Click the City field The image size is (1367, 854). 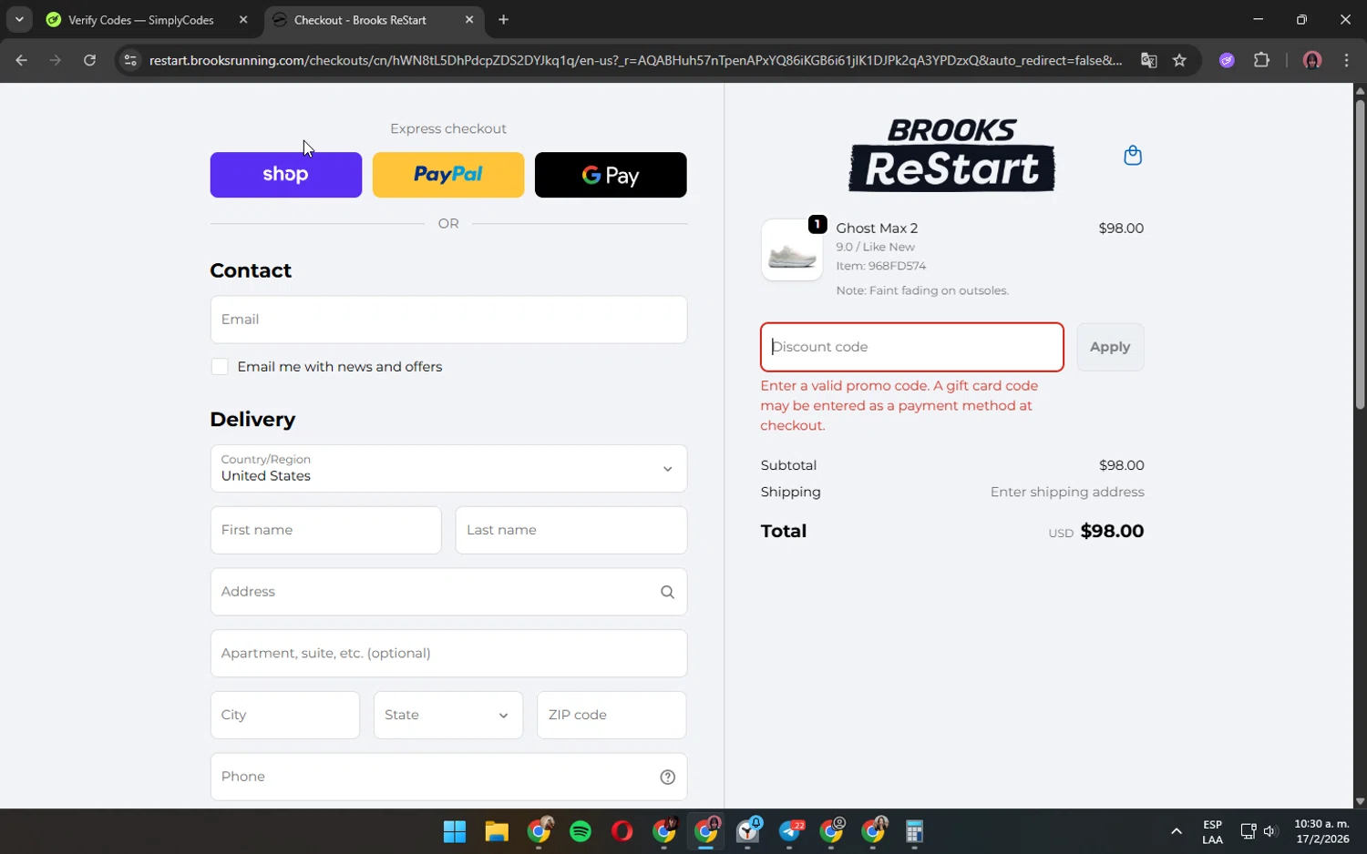click(285, 716)
